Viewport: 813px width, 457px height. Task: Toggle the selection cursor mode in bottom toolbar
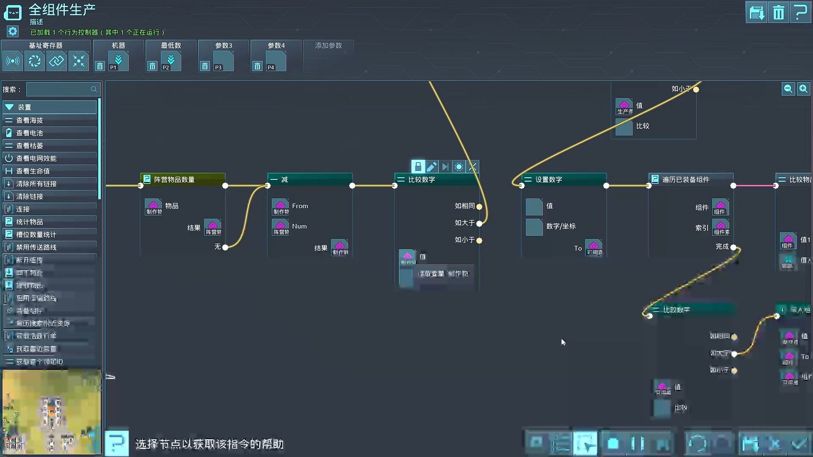point(586,443)
